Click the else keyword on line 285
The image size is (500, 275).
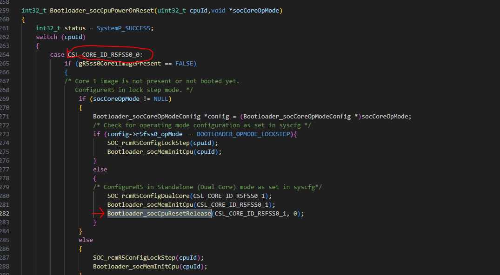point(86,240)
